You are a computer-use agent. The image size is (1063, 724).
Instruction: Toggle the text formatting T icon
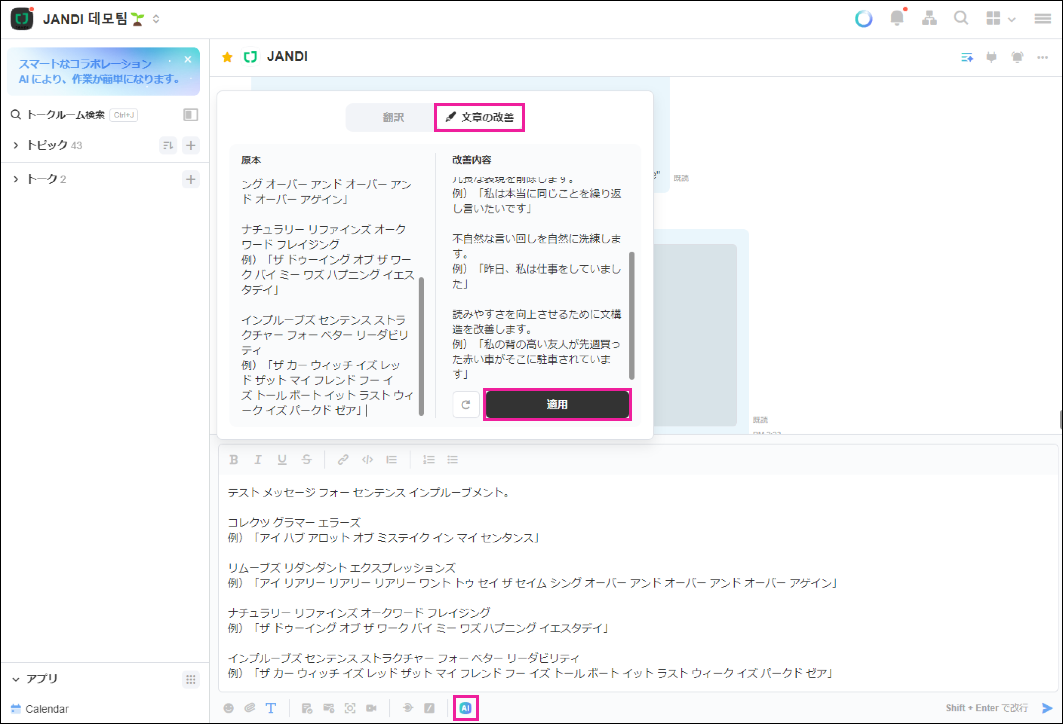point(271,708)
